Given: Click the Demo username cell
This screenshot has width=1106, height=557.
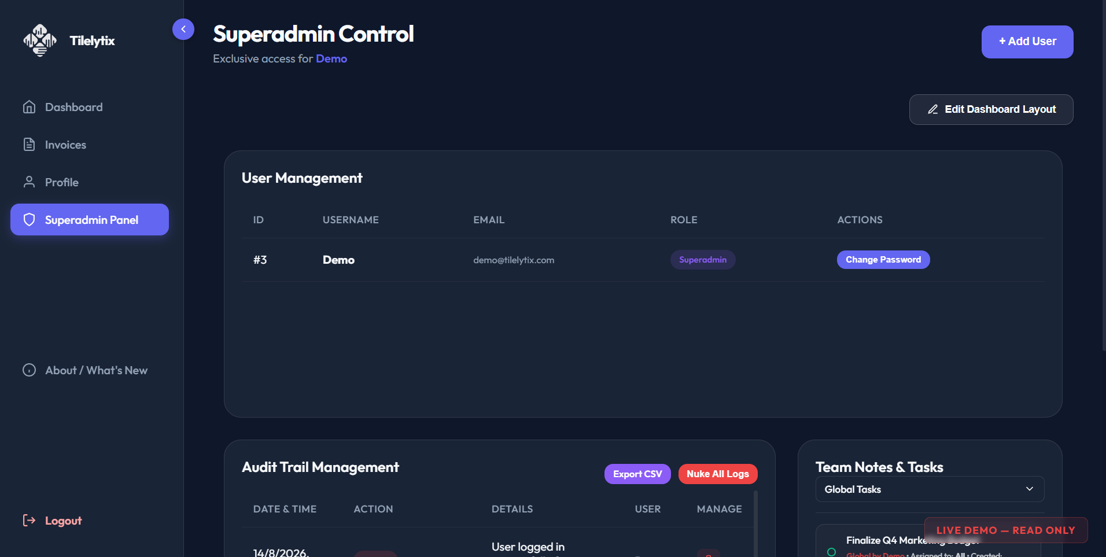Looking at the screenshot, I should [338, 260].
